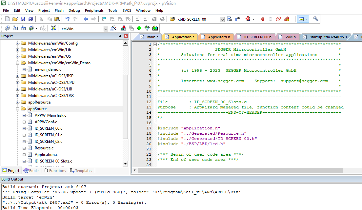The height and width of the screenshot is (210, 362).
Task: Rebuild all target files
Action: 23,28
